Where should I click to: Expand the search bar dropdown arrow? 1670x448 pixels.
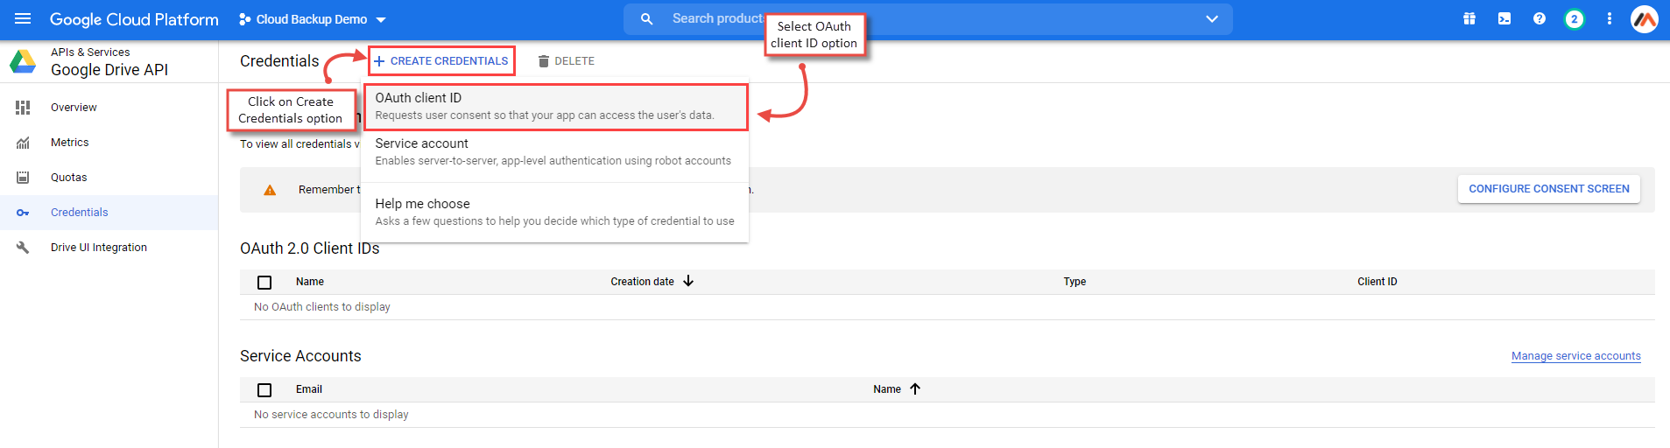click(1212, 18)
